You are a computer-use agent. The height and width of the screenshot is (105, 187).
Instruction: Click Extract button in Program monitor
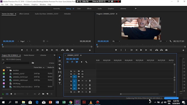161,50
